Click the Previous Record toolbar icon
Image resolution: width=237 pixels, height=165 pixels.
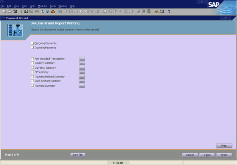click(76, 11)
